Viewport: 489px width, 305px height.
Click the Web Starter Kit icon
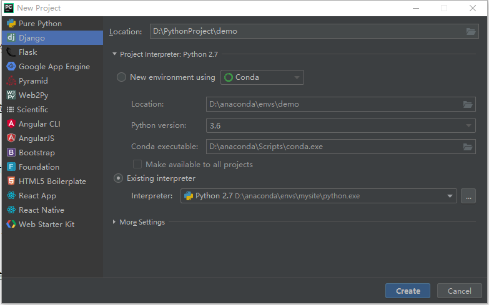11,224
